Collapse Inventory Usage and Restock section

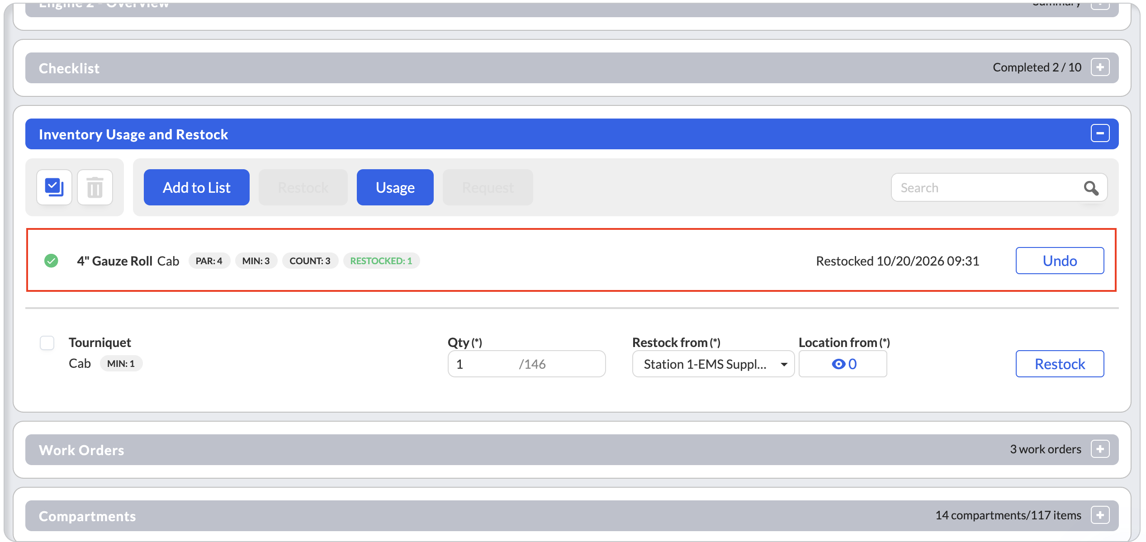(x=1100, y=133)
